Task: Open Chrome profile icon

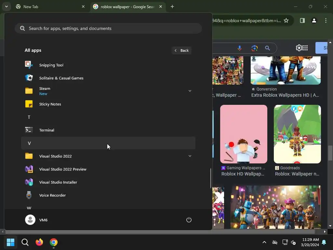Action: point(314,21)
